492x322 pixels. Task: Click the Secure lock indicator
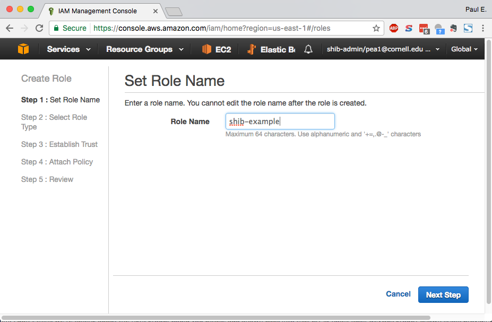coord(70,28)
